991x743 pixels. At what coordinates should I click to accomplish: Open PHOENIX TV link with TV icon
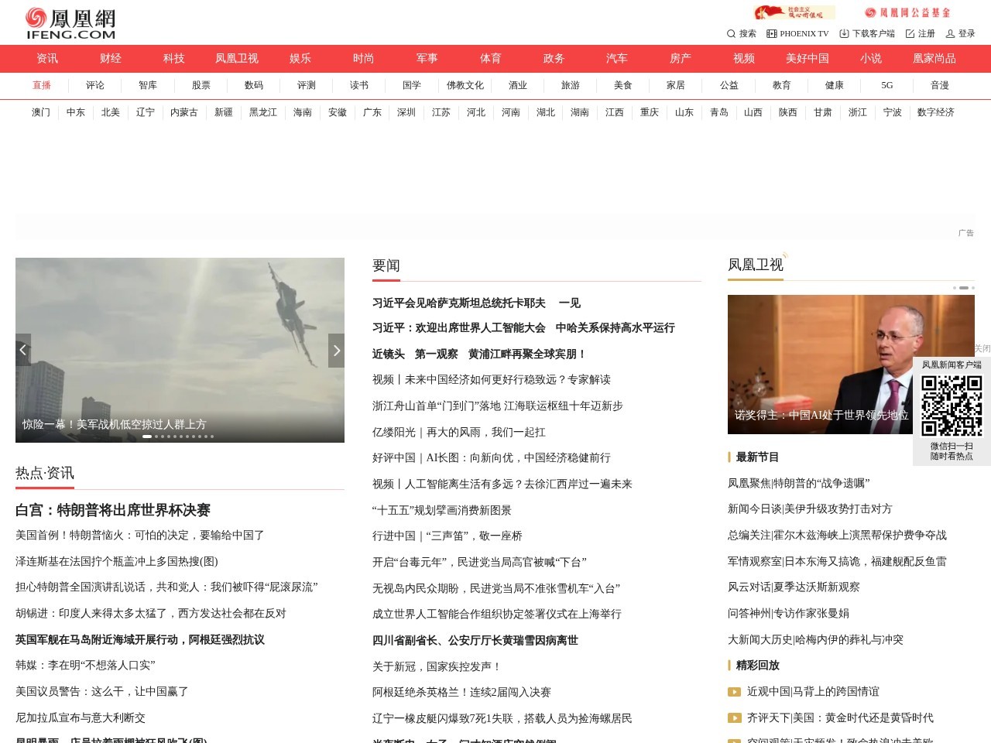coord(797,33)
